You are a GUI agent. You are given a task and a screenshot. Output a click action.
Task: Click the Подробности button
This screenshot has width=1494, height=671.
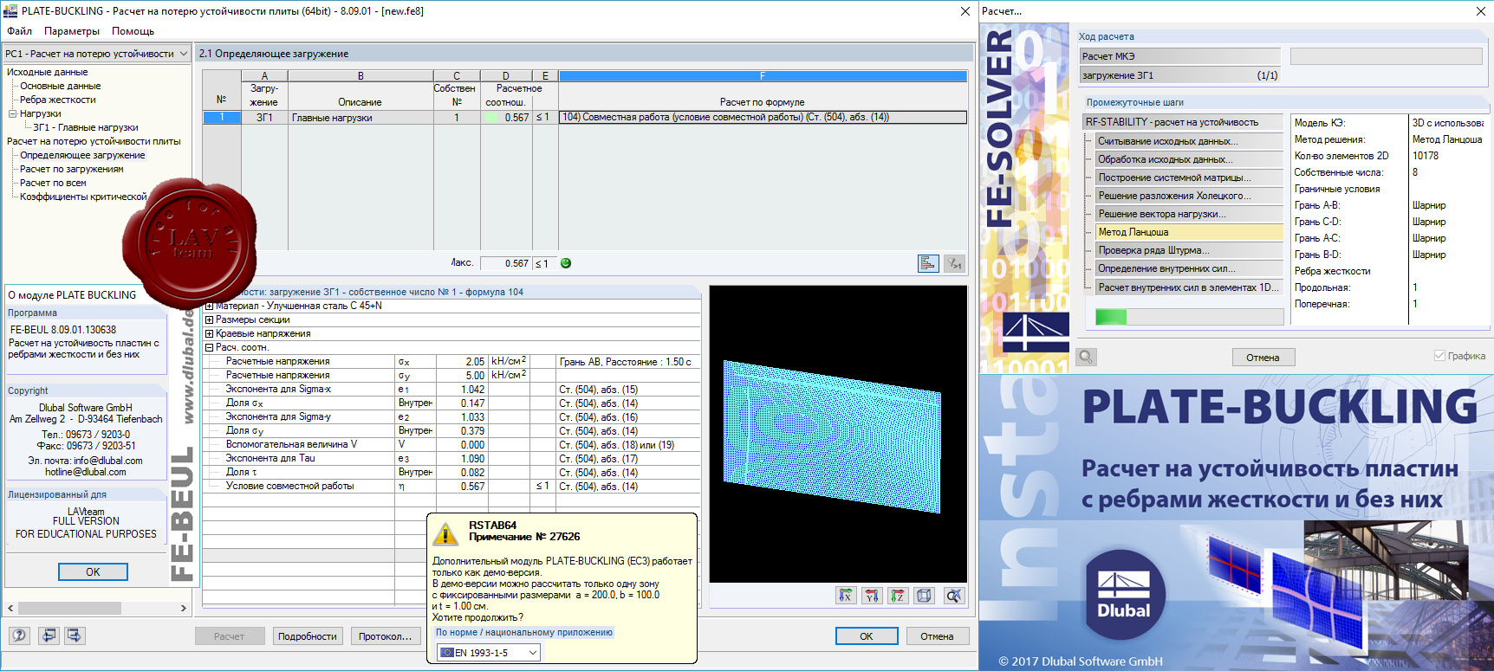308,636
